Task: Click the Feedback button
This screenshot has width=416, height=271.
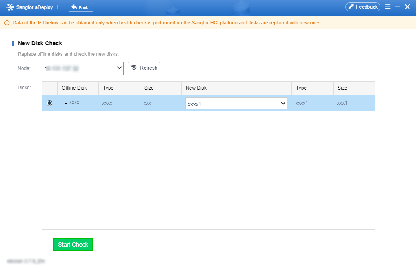Action: (363, 7)
